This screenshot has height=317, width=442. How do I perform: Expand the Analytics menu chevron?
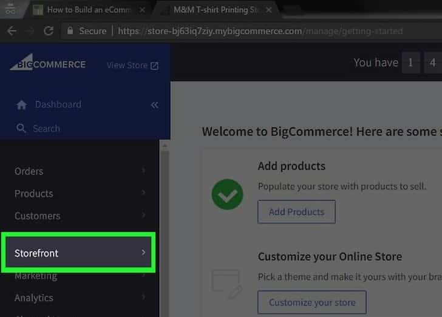click(x=144, y=297)
